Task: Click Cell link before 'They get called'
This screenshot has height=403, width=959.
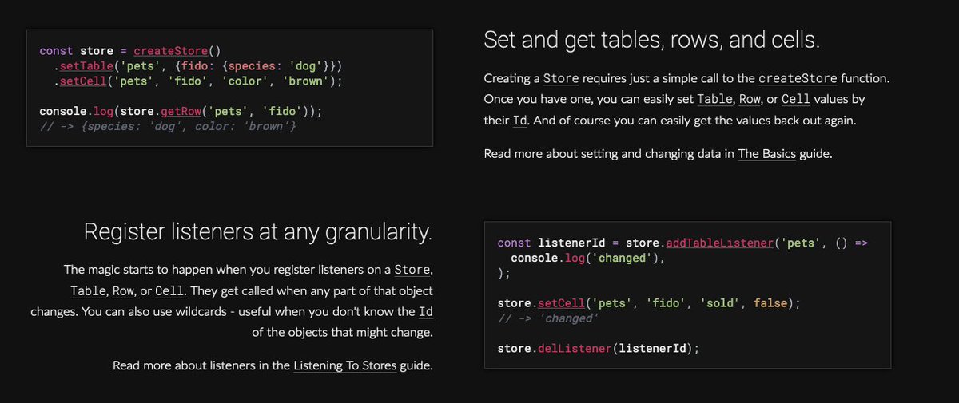Action: point(169,290)
